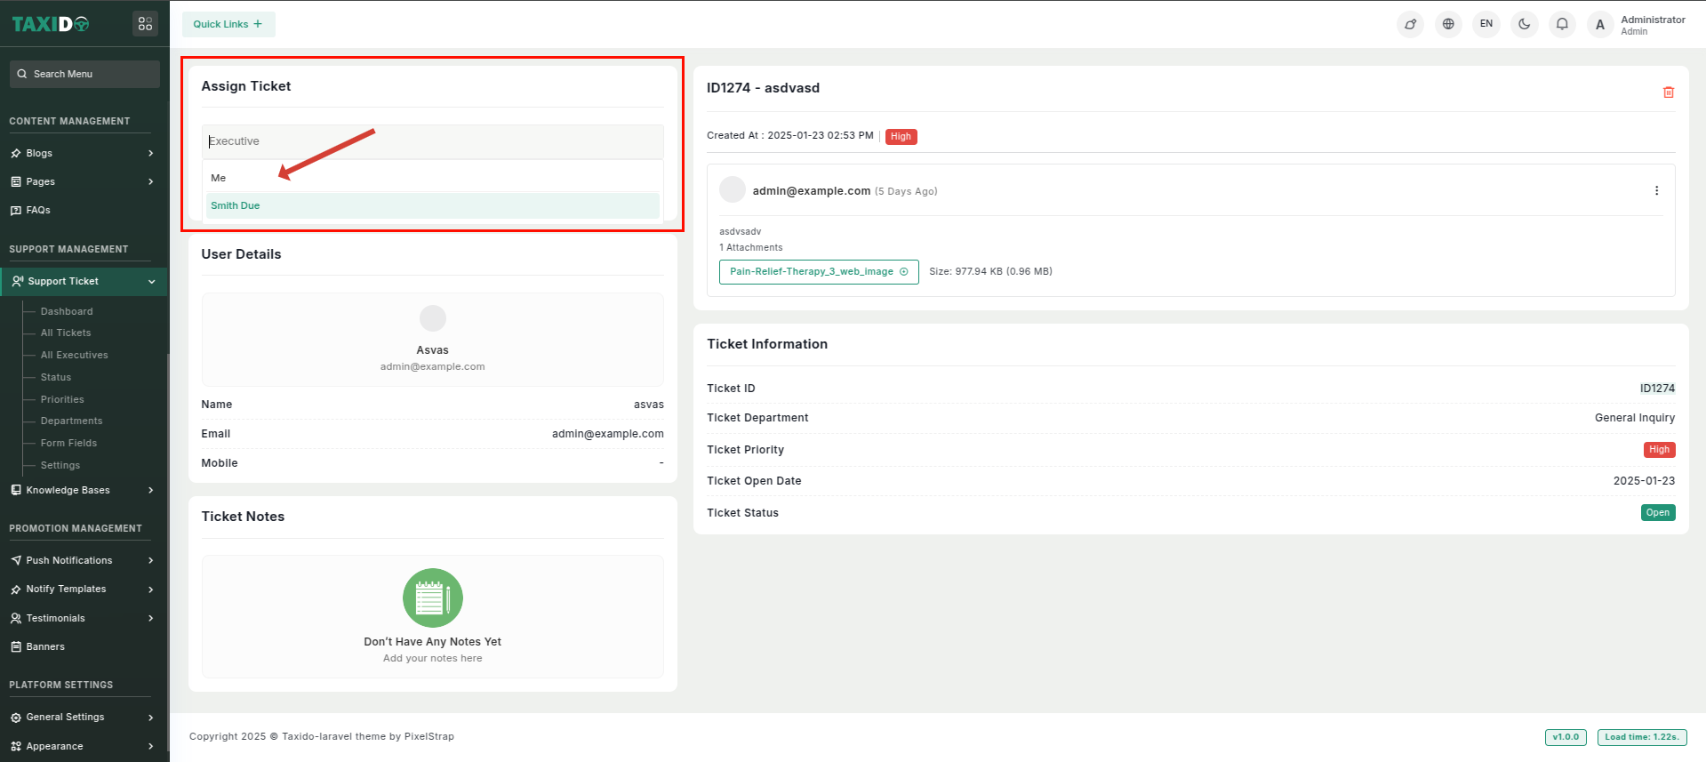
Task: Open FAQs from the sidebar
Action: pos(38,210)
